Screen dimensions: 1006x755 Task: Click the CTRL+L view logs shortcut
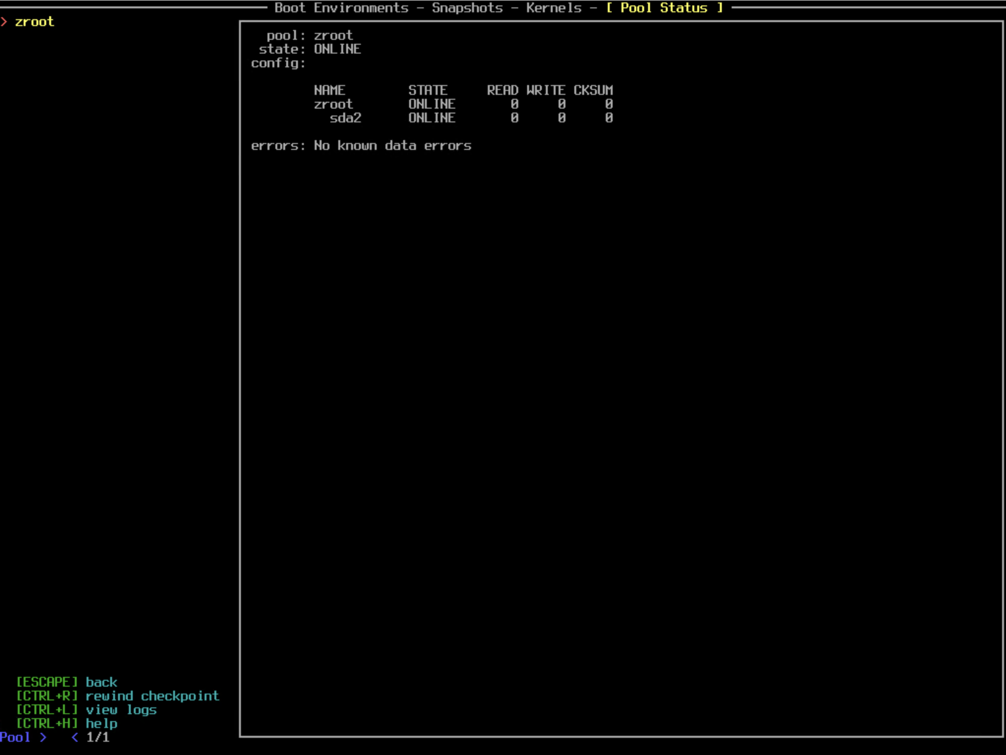pos(86,710)
